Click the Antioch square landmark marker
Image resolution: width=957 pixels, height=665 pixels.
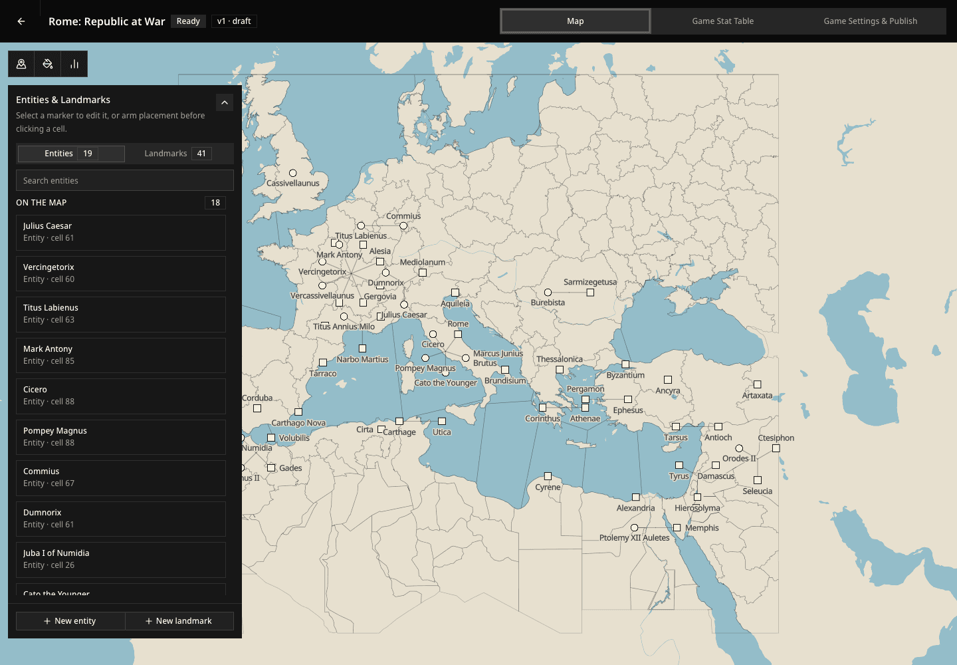pyautogui.click(x=718, y=426)
